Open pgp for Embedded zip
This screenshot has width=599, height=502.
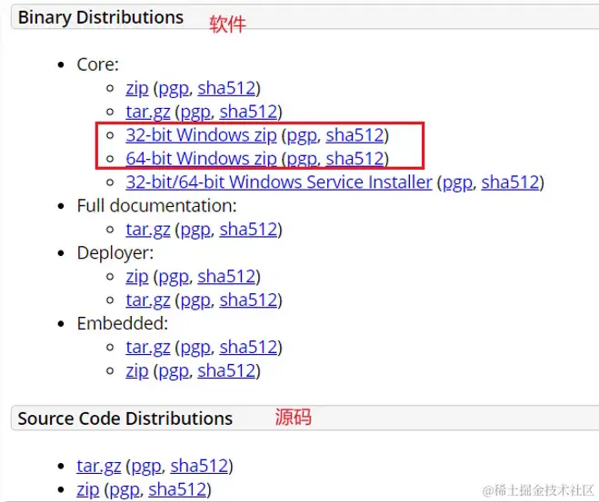[174, 371]
